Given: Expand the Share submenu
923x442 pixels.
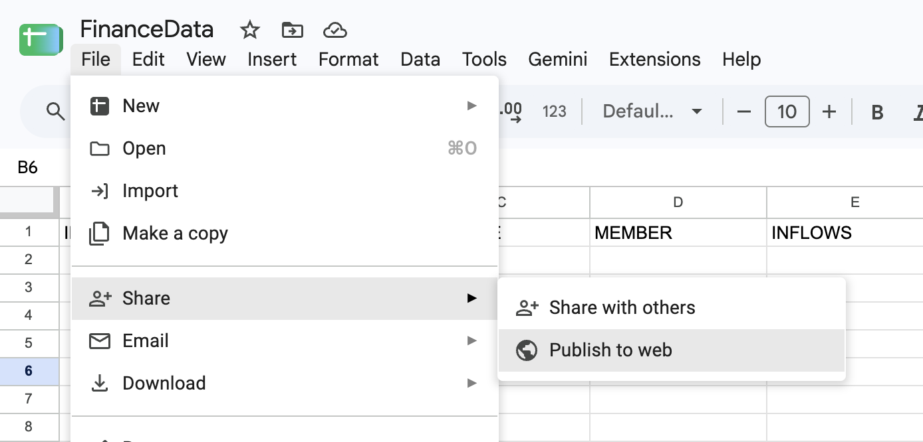Looking at the screenshot, I should click(x=285, y=299).
